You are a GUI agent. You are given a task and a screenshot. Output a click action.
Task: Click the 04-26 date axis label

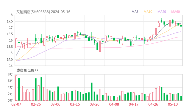pyautogui.click(x=153, y=104)
